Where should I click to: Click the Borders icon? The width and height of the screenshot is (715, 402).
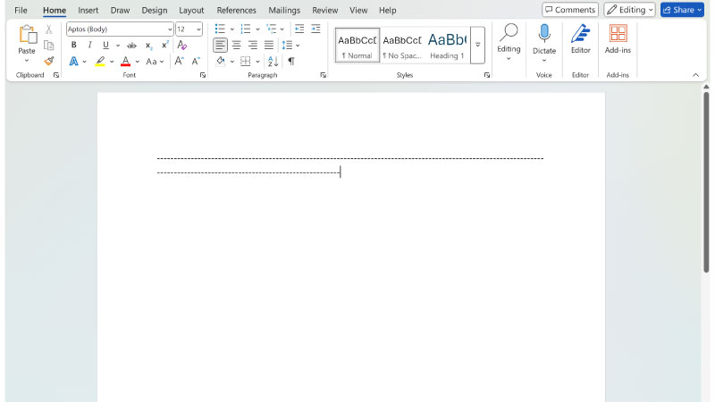coord(245,61)
